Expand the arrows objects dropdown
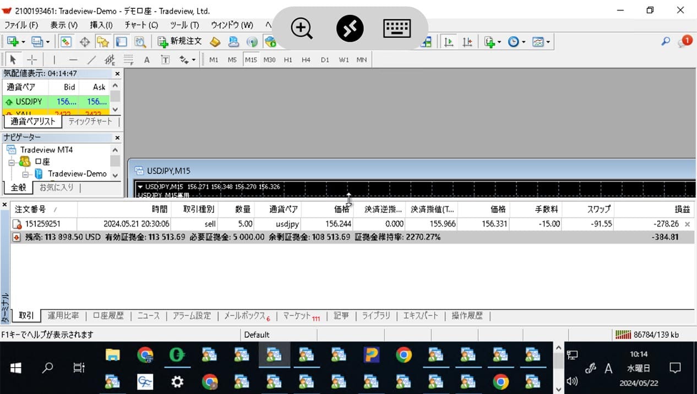This screenshot has height=394, width=697. point(193,60)
